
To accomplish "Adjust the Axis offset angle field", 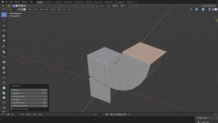I will (x=29, y=102).
